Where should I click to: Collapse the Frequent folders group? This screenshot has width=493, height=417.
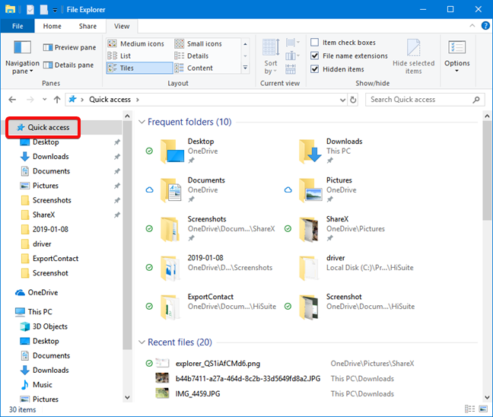142,122
